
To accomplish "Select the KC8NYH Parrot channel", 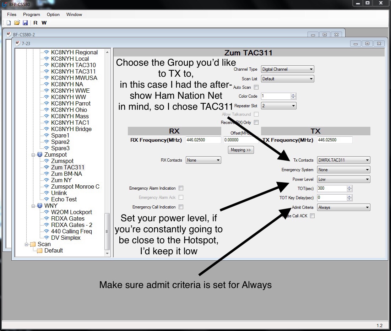I will pos(71,103).
